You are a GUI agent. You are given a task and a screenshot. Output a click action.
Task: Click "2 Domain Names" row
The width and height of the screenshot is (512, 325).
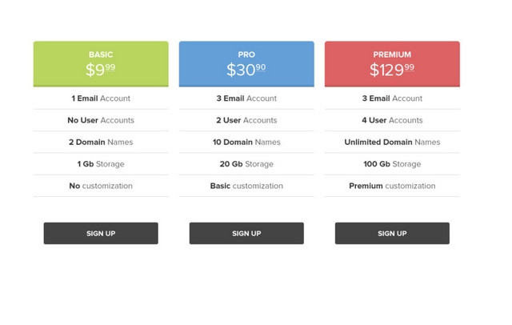click(101, 142)
